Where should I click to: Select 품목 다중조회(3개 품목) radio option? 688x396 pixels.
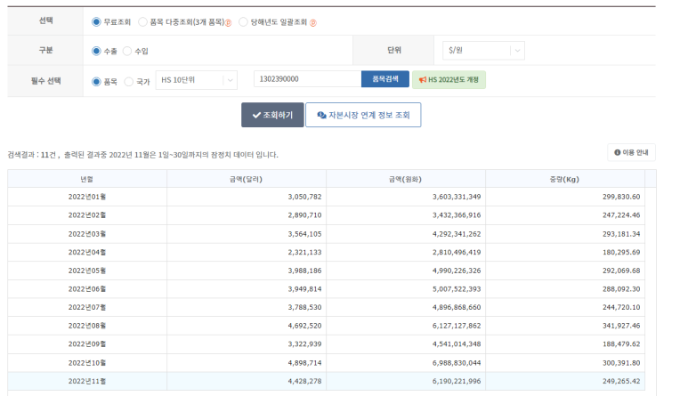tap(142, 22)
